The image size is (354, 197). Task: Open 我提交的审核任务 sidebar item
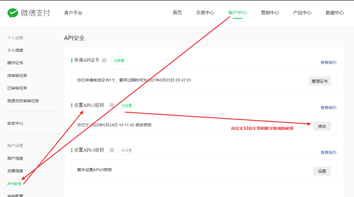tap(23, 101)
